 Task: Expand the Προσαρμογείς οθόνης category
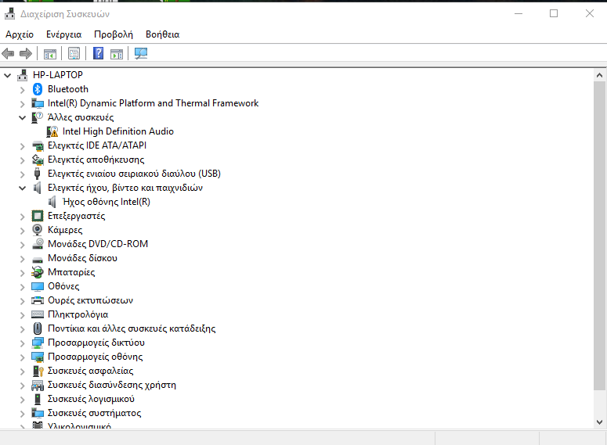coord(22,357)
